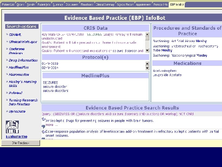The width and height of the screenshot is (222, 167).
Task: Click icon beside antiepileptic drugs result
Action: (x=43, y=119)
